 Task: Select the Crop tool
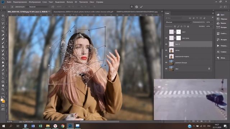coord(3,31)
